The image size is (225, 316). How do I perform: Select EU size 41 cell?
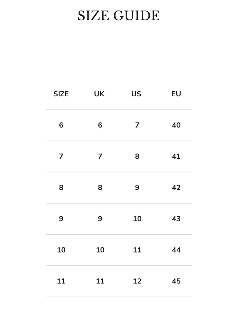coord(176,156)
